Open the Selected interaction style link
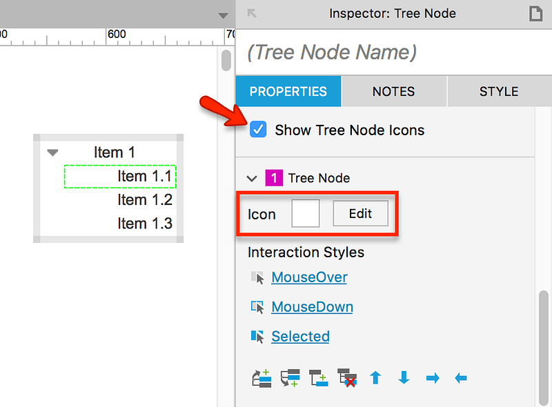 tap(300, 337)
